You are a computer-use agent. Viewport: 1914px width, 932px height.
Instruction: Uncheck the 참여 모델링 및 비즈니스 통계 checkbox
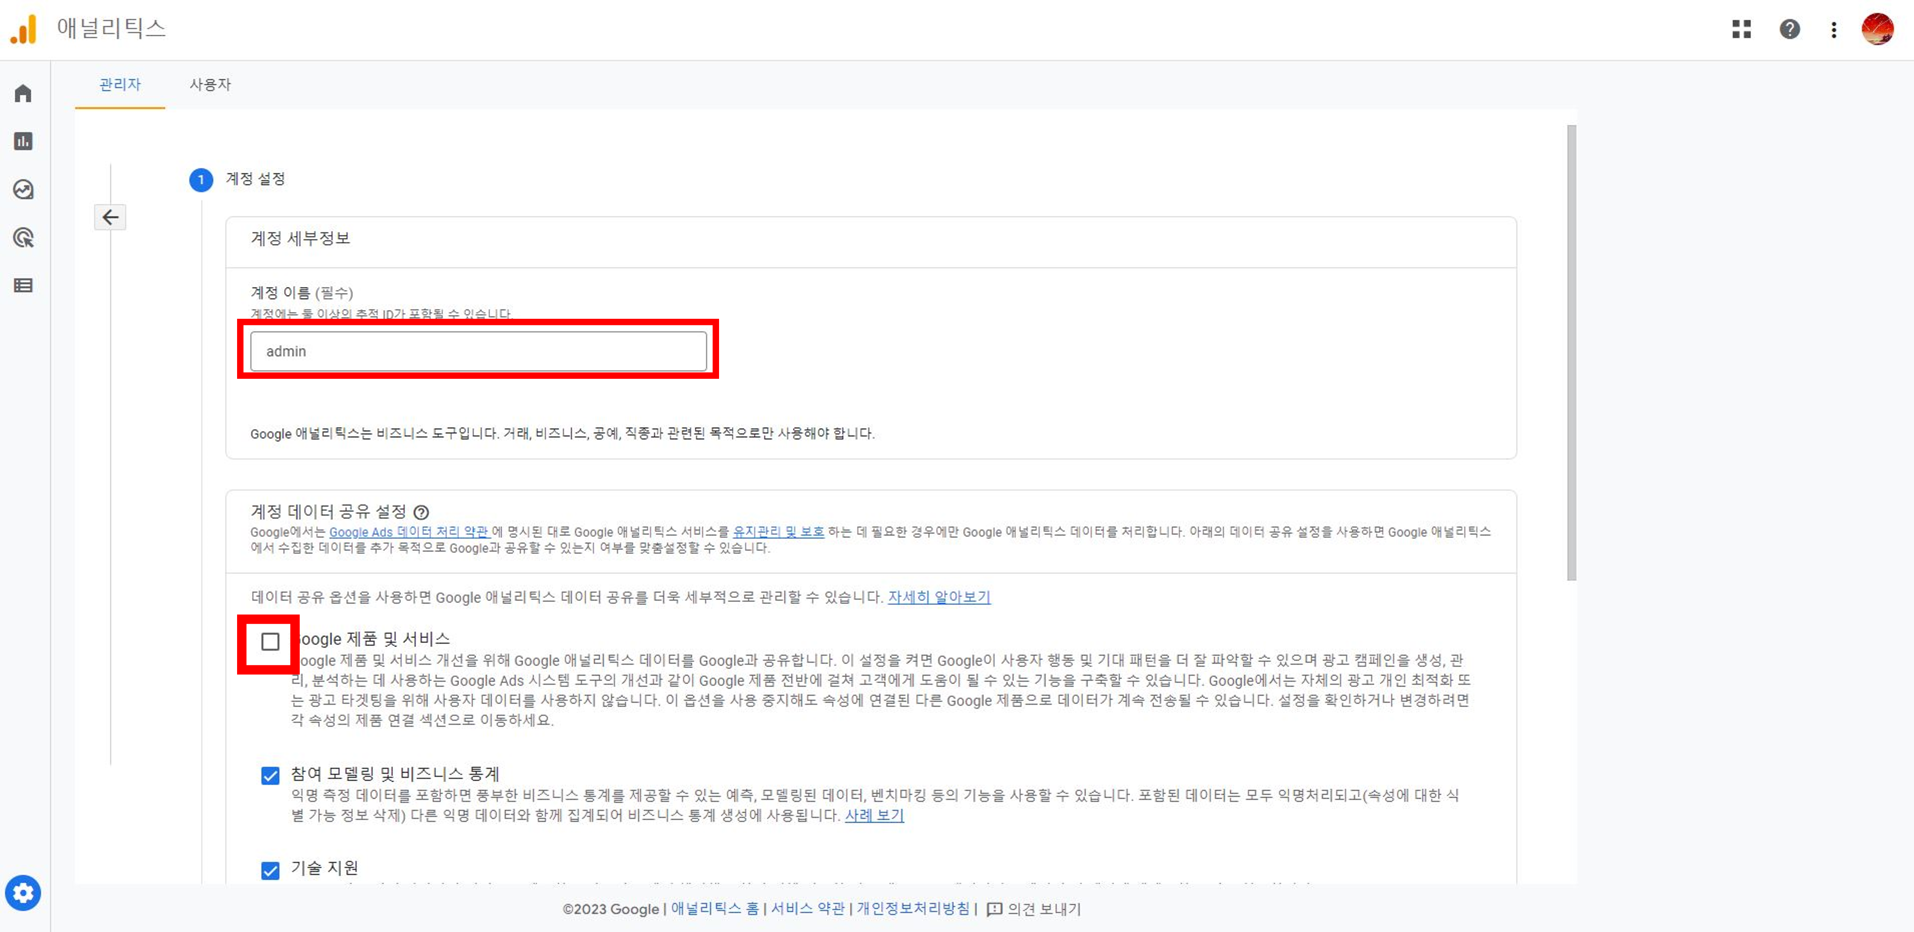pyautogui.click(x=271, y=775)
